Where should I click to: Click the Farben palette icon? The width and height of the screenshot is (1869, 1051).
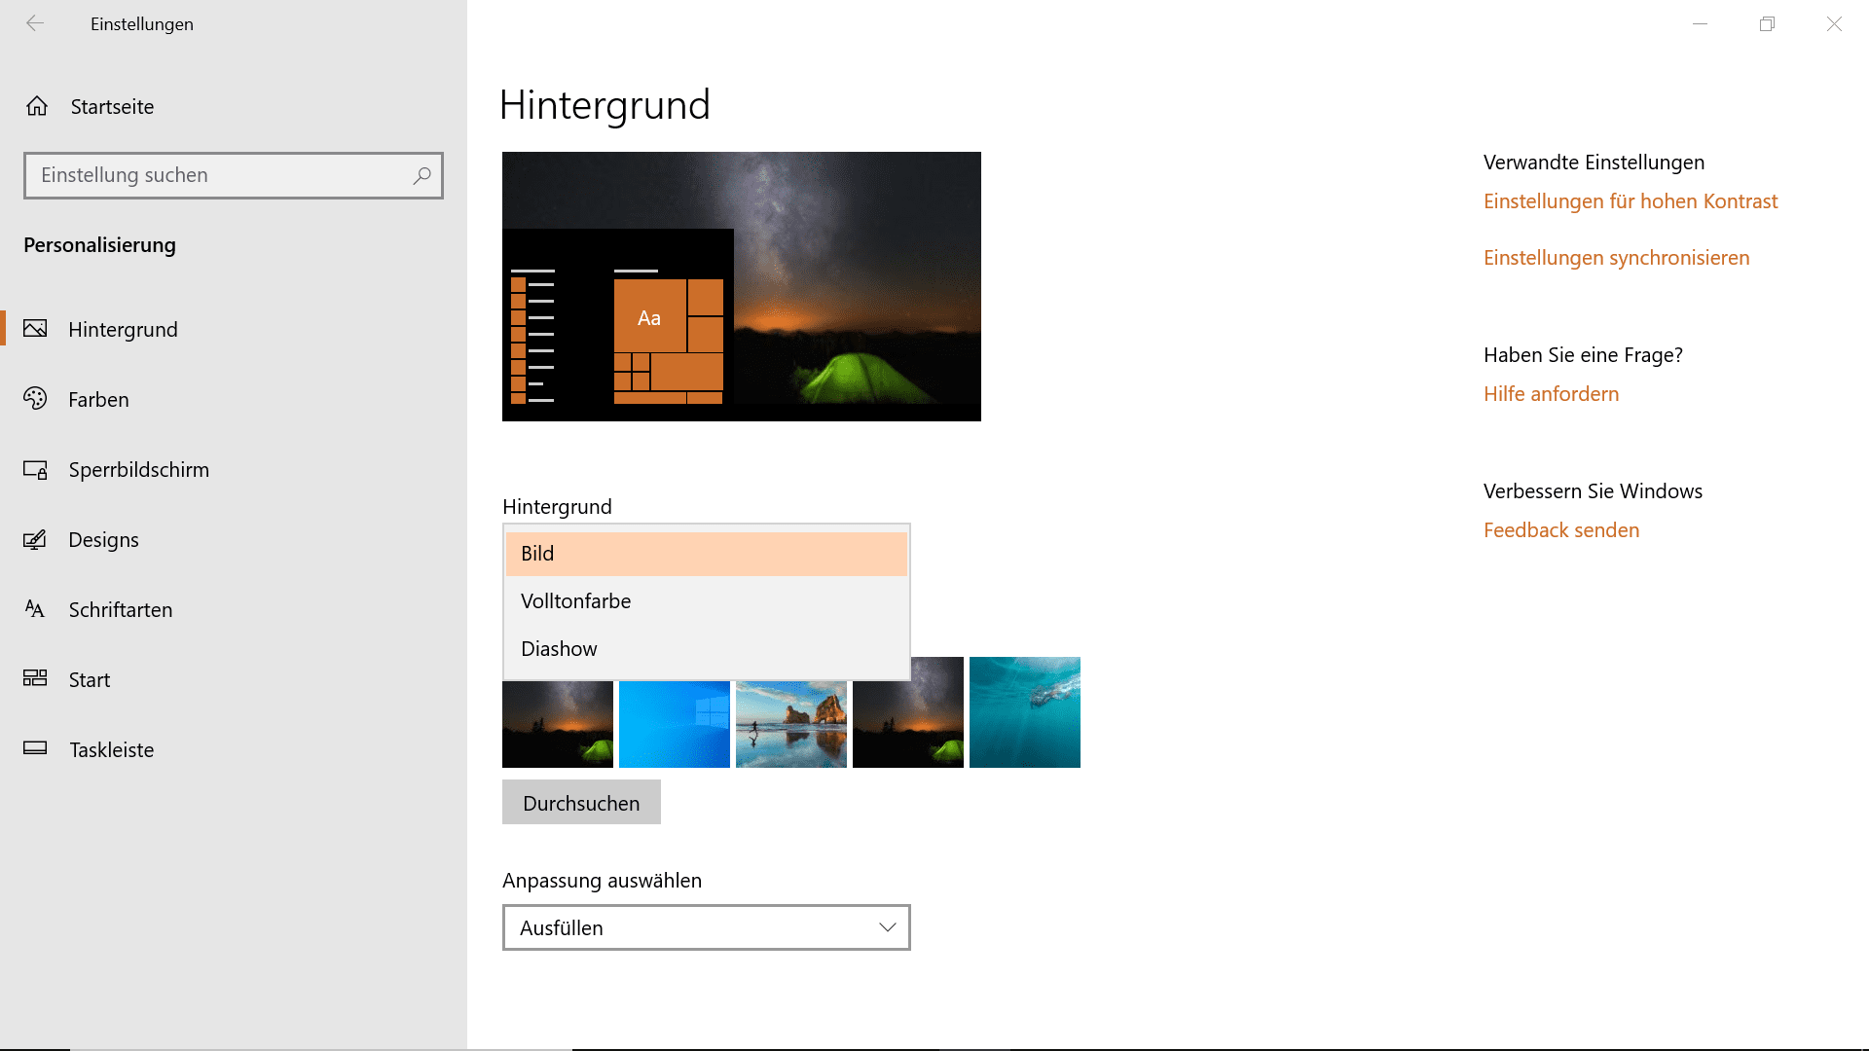(35, 399)
